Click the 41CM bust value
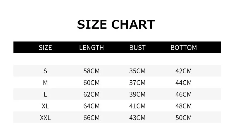The height and width of the screenshot is (135, 231). coord(137,106)
